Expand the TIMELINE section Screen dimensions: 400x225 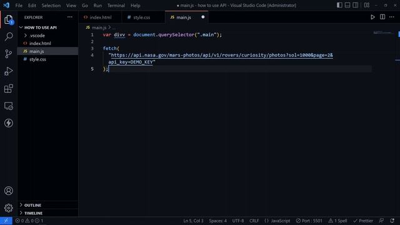click(47, 213)
